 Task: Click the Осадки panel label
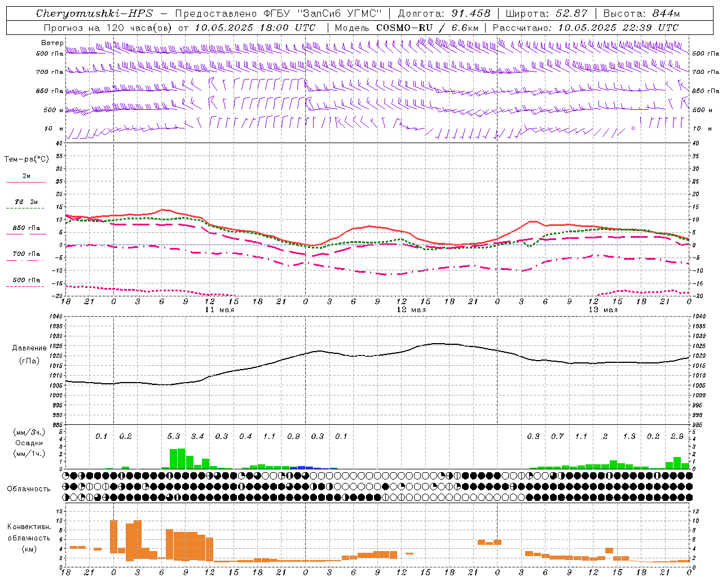pyautogui.click(x=29, y=443)
